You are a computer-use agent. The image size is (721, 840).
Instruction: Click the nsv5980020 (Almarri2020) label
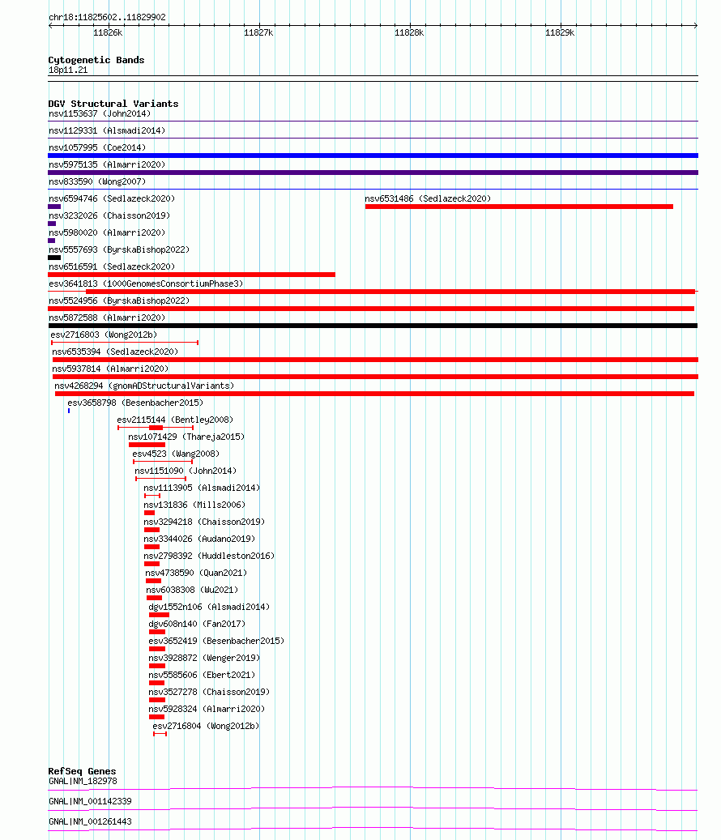click(x=107, y=233)
